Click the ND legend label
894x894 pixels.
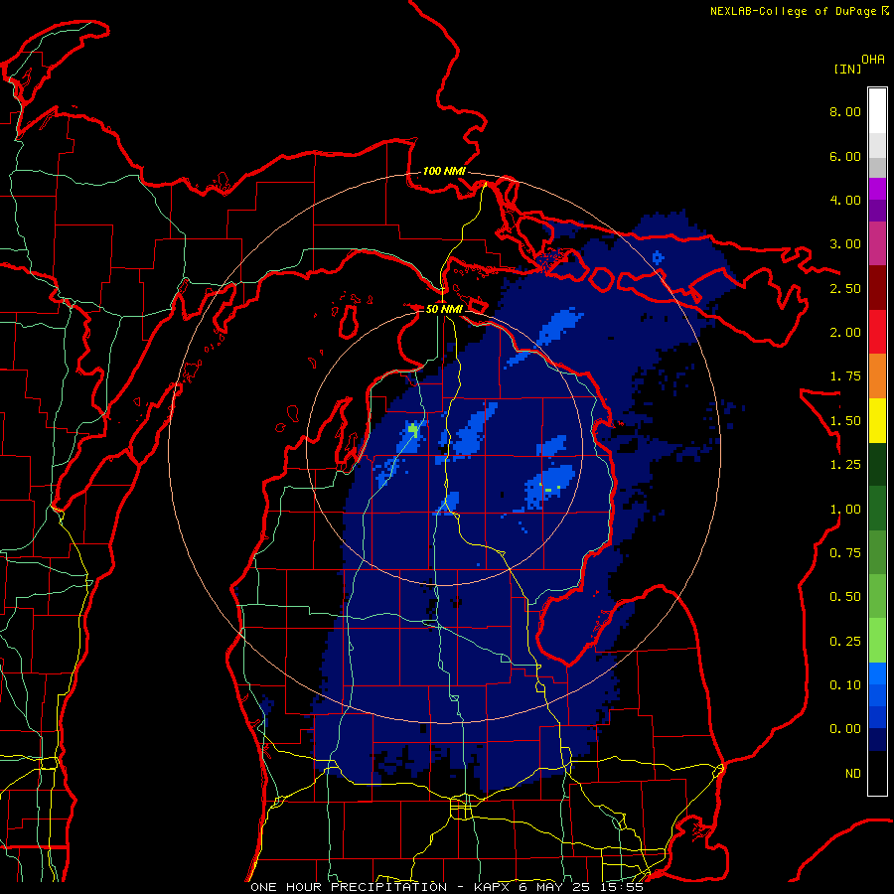(x=853, y=774)
